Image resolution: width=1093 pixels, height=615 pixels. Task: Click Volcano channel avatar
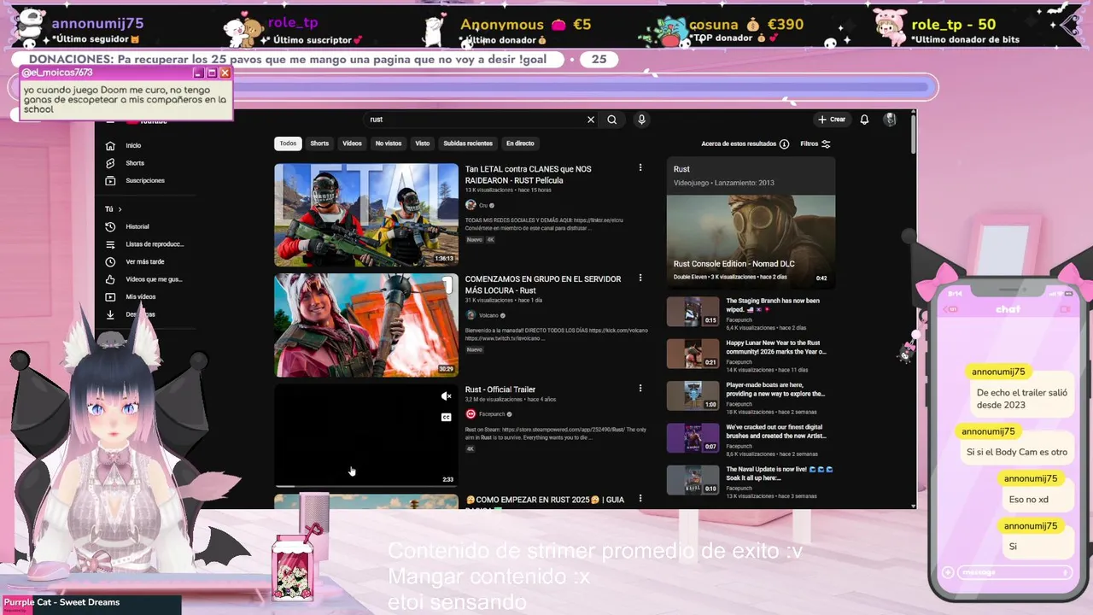click(x=471, y=315)
